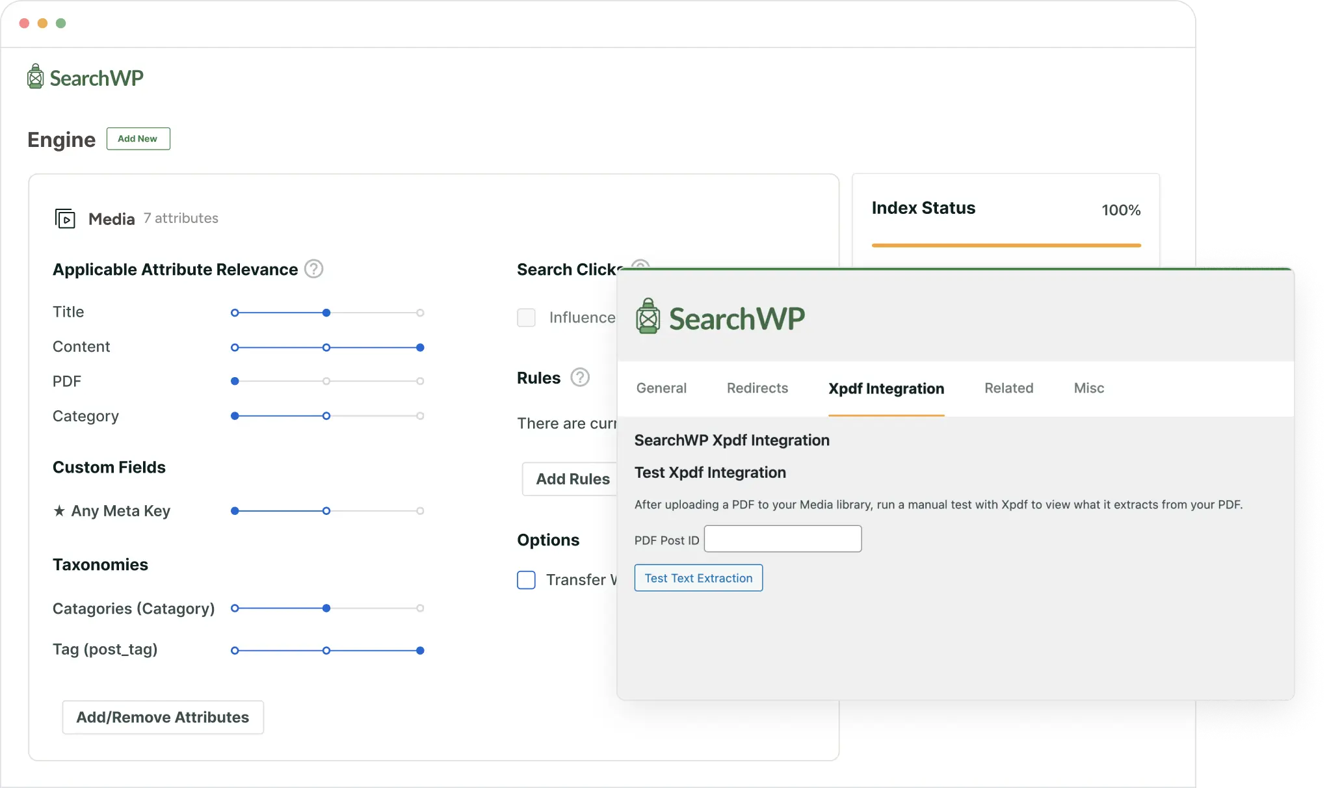Open the Redirects tab
1329x788 pixels.
click(757, 388)
